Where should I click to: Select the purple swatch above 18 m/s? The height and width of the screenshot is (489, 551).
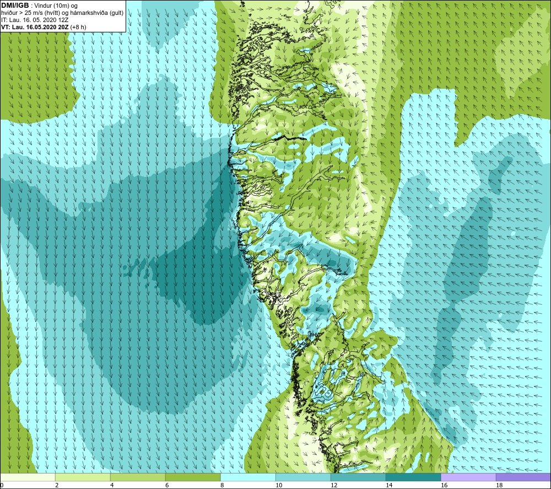[x=523, y=477]
